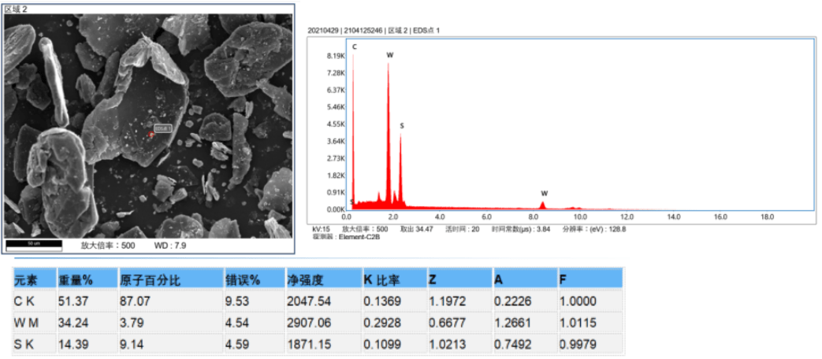Click the 重量% column header

point(76,280)
